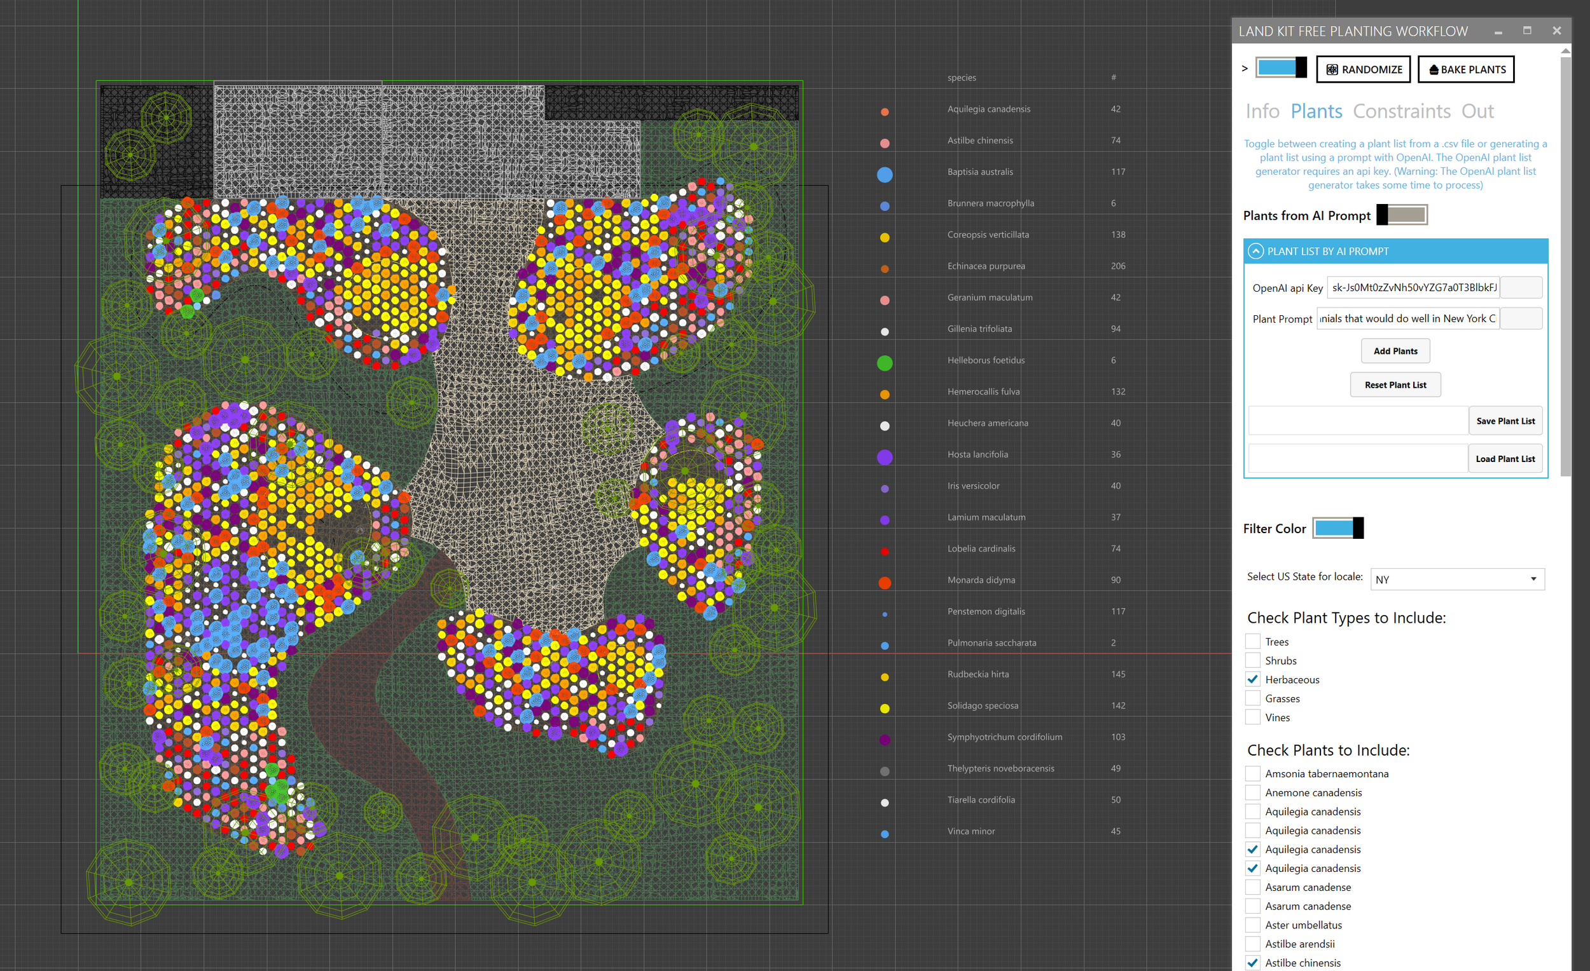1590x971 pixels.
Task: Check the Amsonia tabernaemontana checkbox
Action: [x=1253, y=773]
